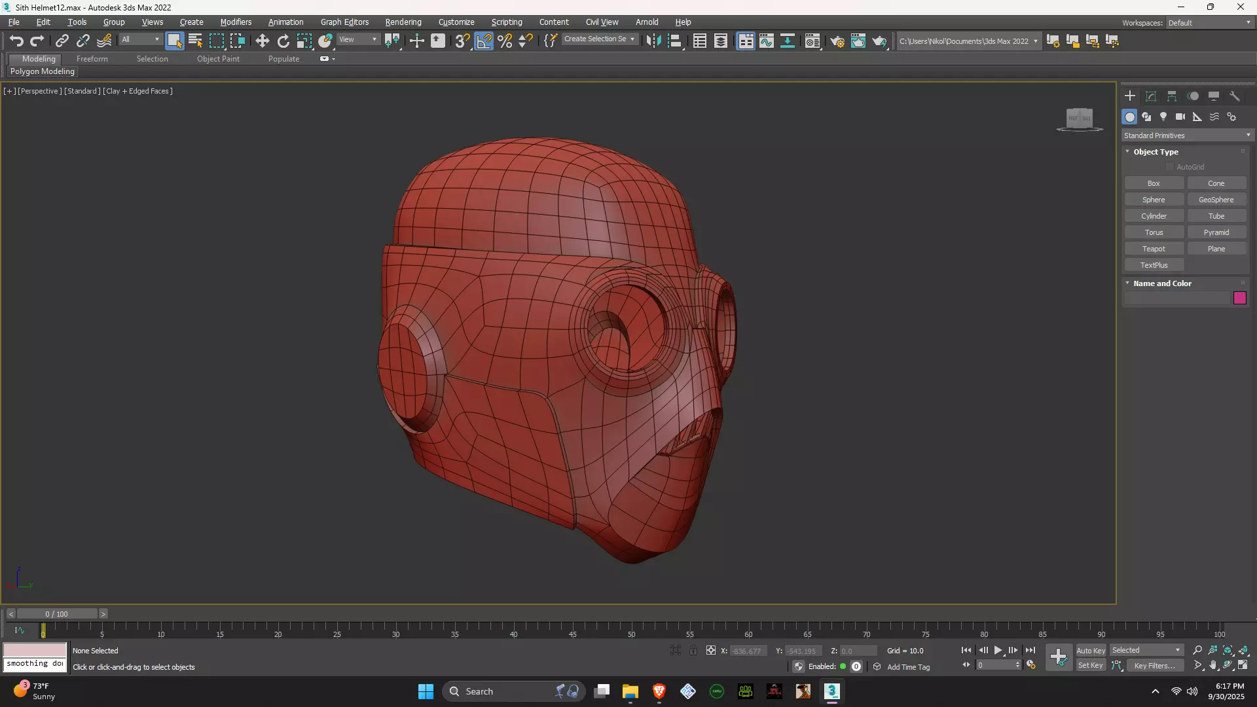The width and height of the screenshot is (1257, 707).
Task: Toggle the Angle Snap icon
Action: tap(484, 41)
